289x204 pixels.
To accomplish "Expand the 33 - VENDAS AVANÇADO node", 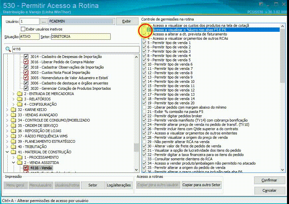I will pyautogui.click(x=7, y=115).
